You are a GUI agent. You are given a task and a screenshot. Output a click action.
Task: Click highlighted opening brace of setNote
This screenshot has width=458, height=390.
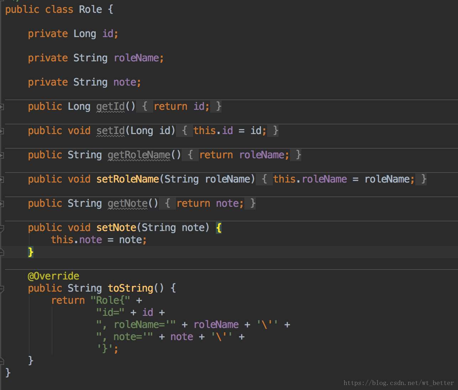click(219, 228)
